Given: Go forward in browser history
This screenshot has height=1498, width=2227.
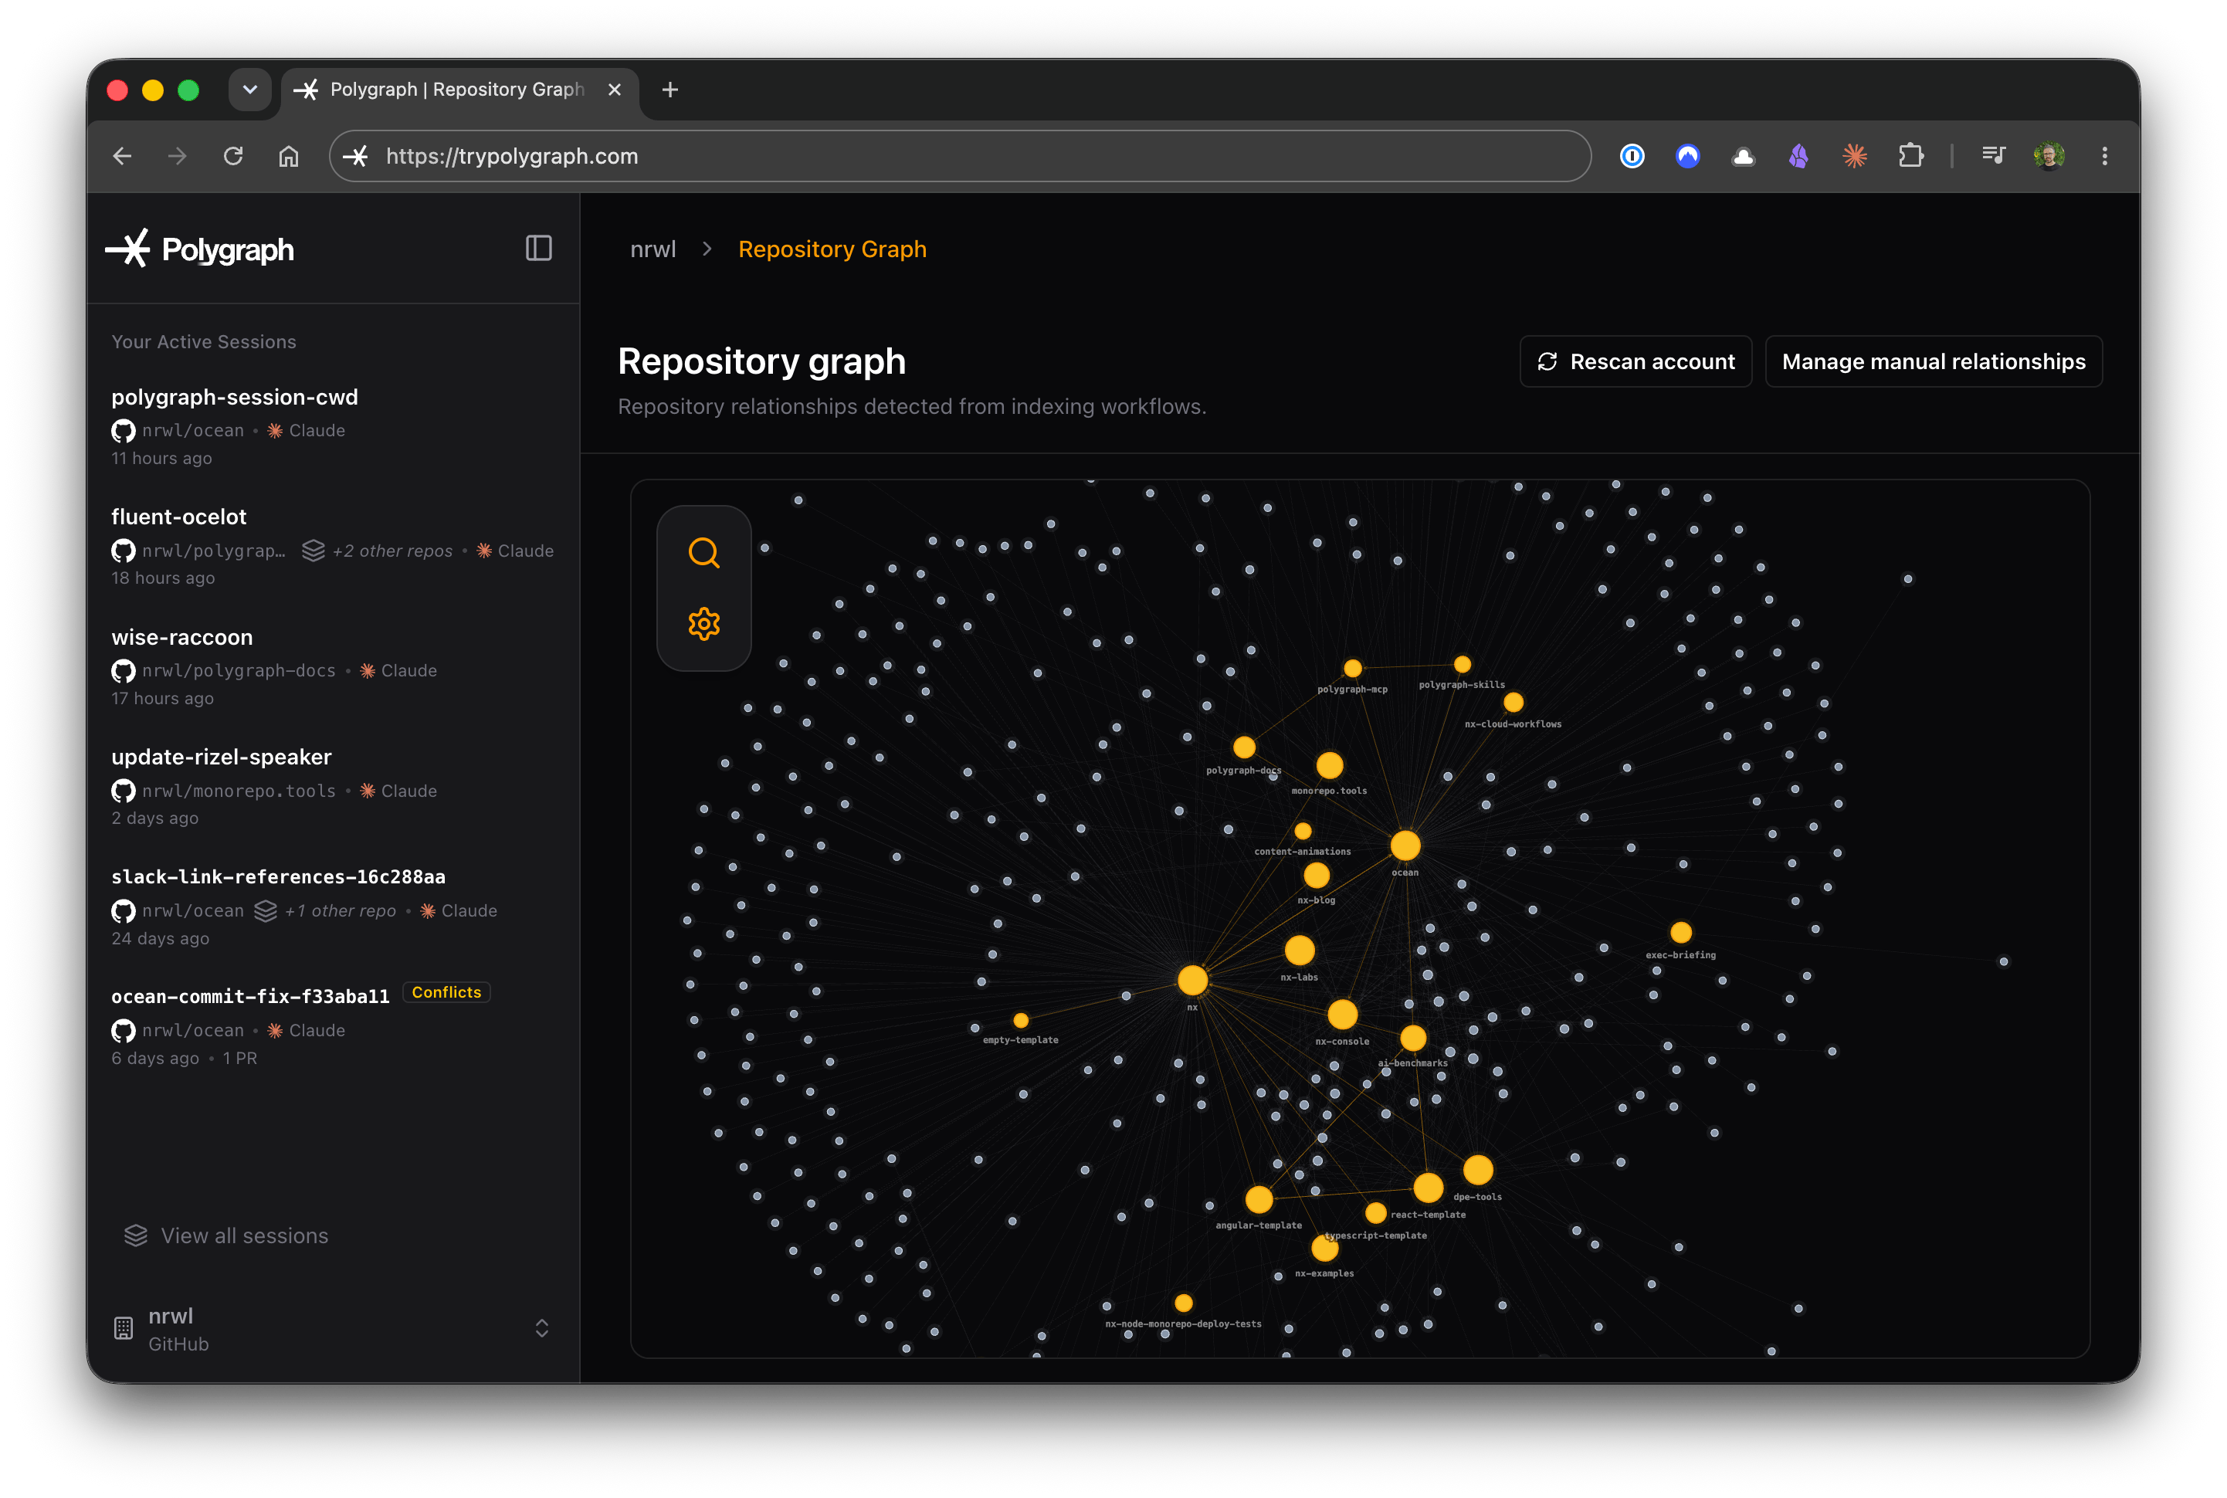Looking at the screenshot, I should click(178, 156).
